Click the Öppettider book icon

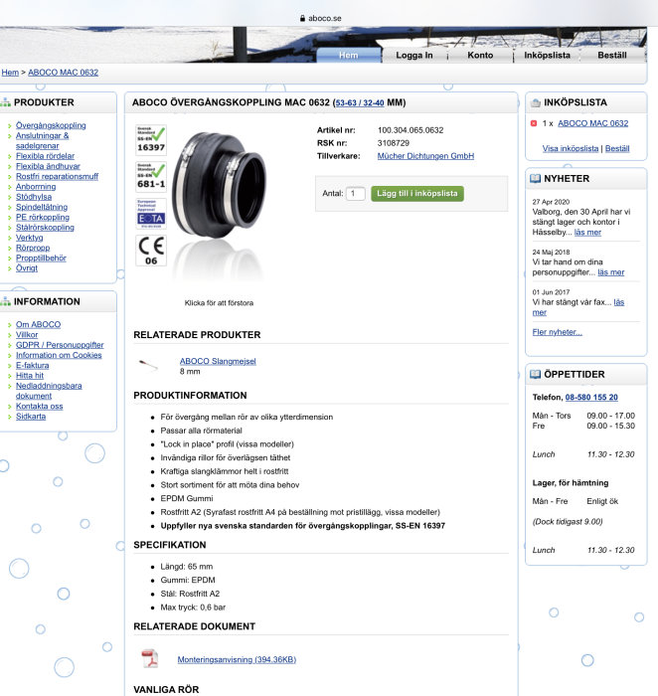coord(536,374)
